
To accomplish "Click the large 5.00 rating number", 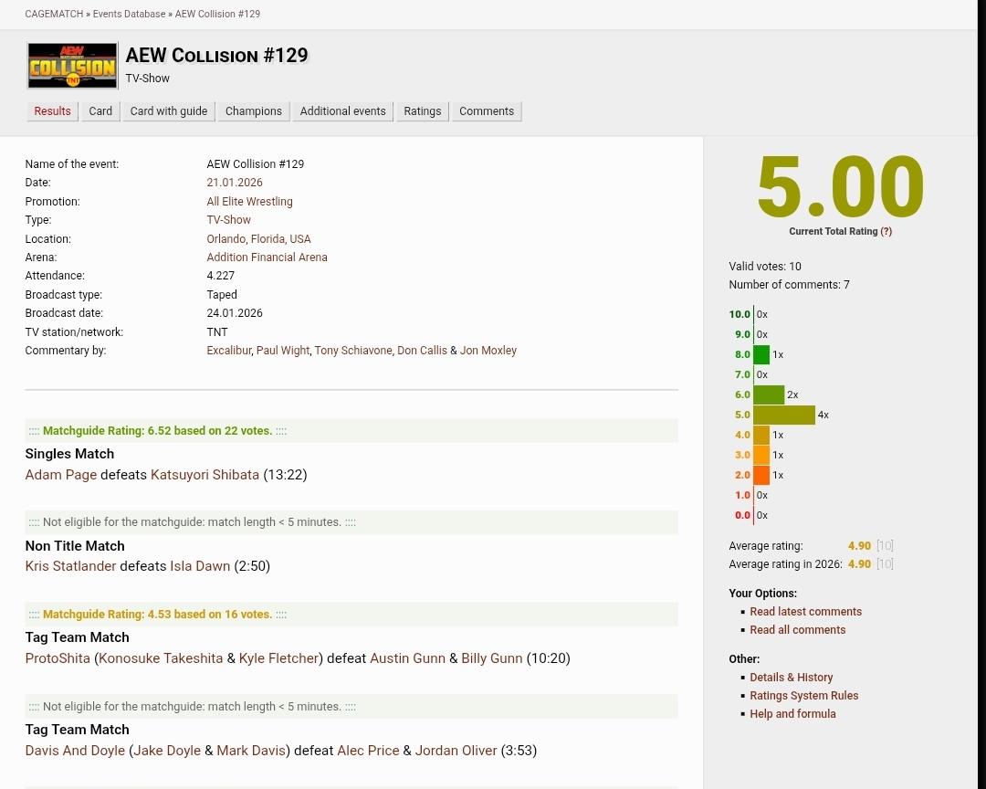I will pyautogui.click(x=841, y=186).
